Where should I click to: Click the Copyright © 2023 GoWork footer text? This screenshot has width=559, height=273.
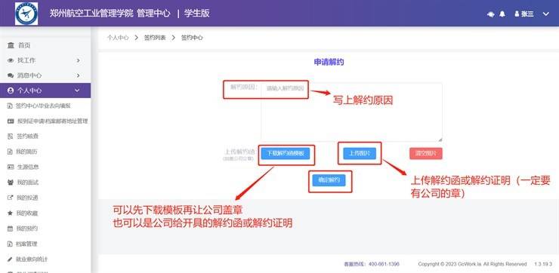click(x=472, y=264)
